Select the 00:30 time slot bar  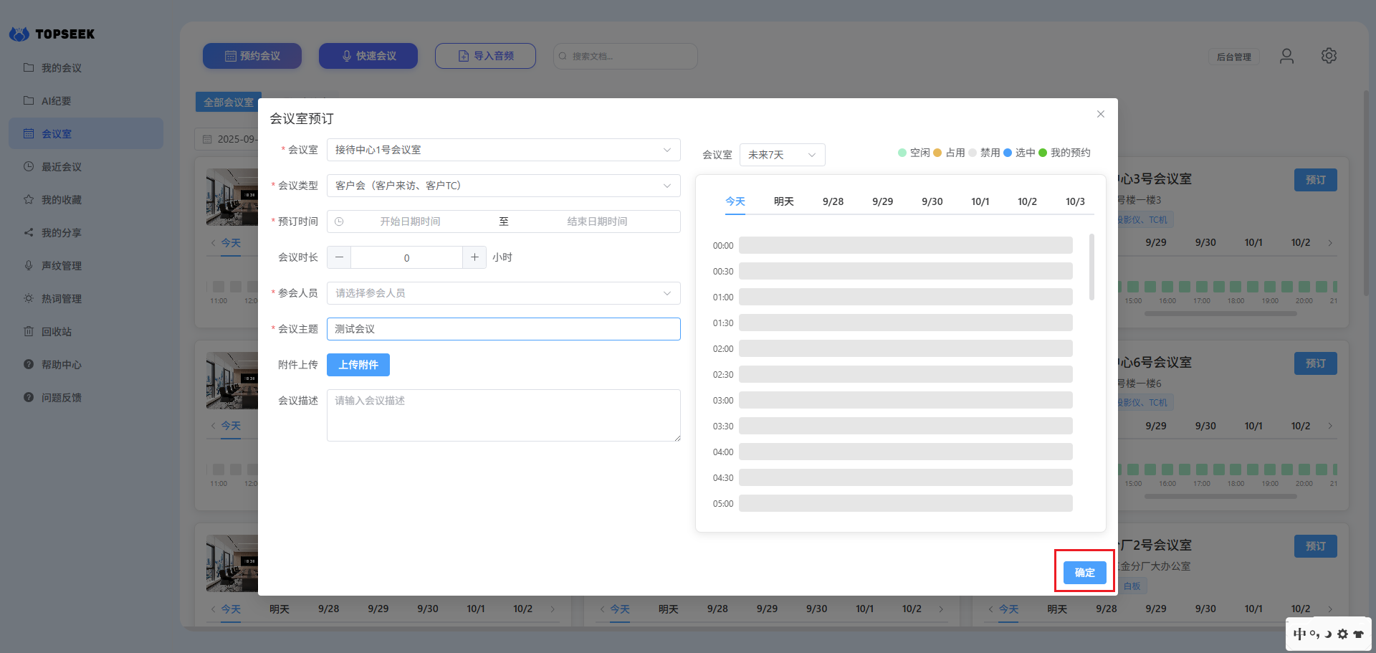(905, 271)
